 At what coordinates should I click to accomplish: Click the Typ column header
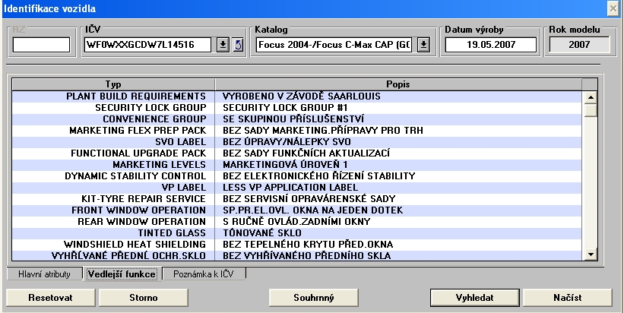[x=111, y=84]
